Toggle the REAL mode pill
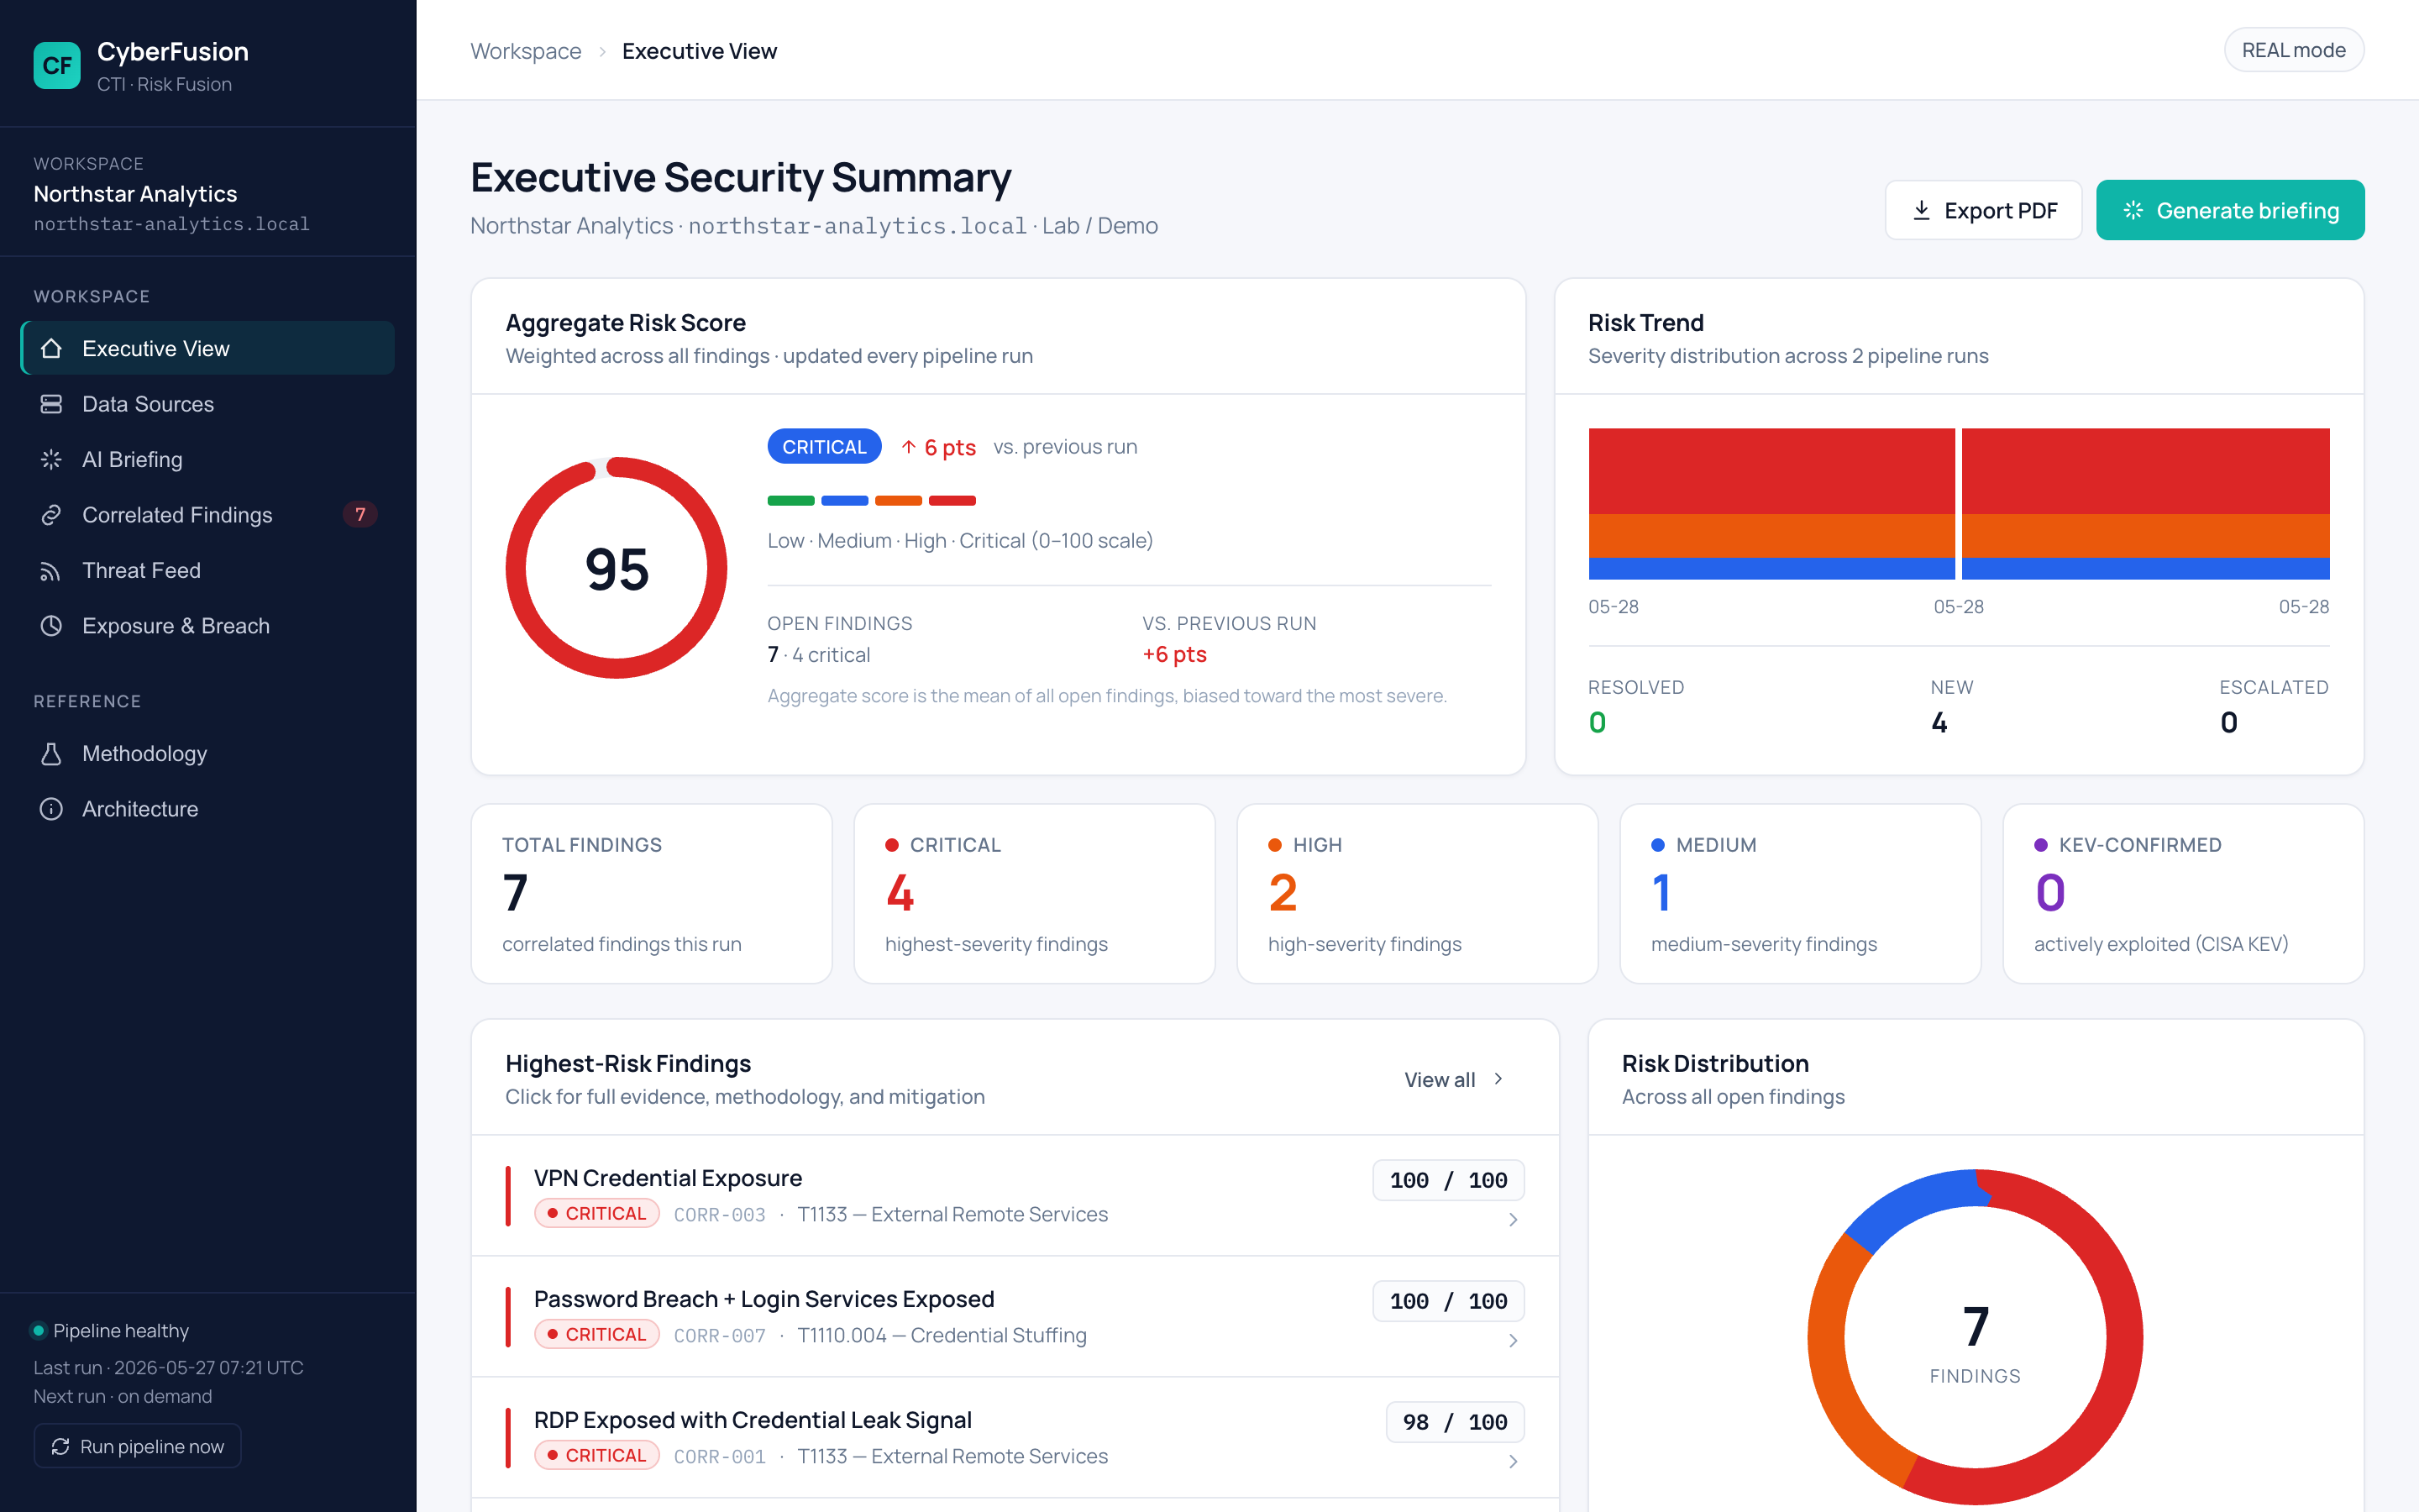2419x1512 pixels. [2293, 50]
